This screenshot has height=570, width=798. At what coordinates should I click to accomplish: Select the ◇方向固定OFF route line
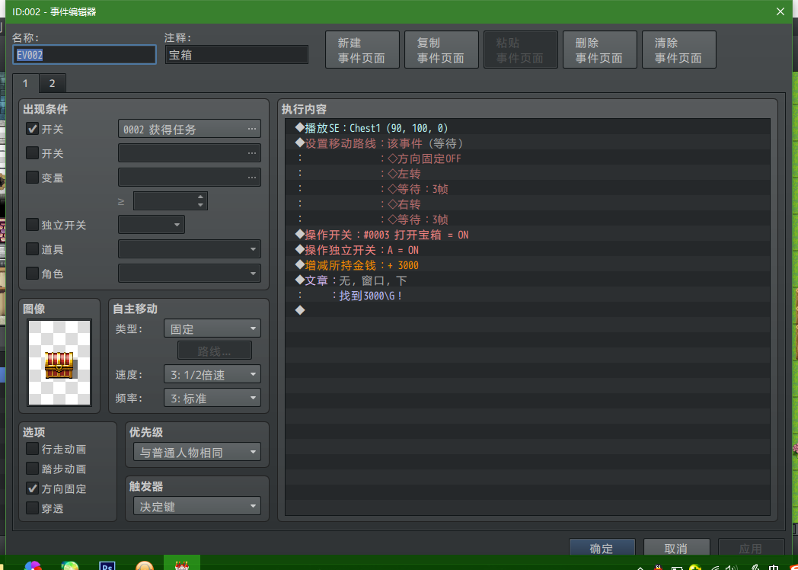(x=528, y=159)
